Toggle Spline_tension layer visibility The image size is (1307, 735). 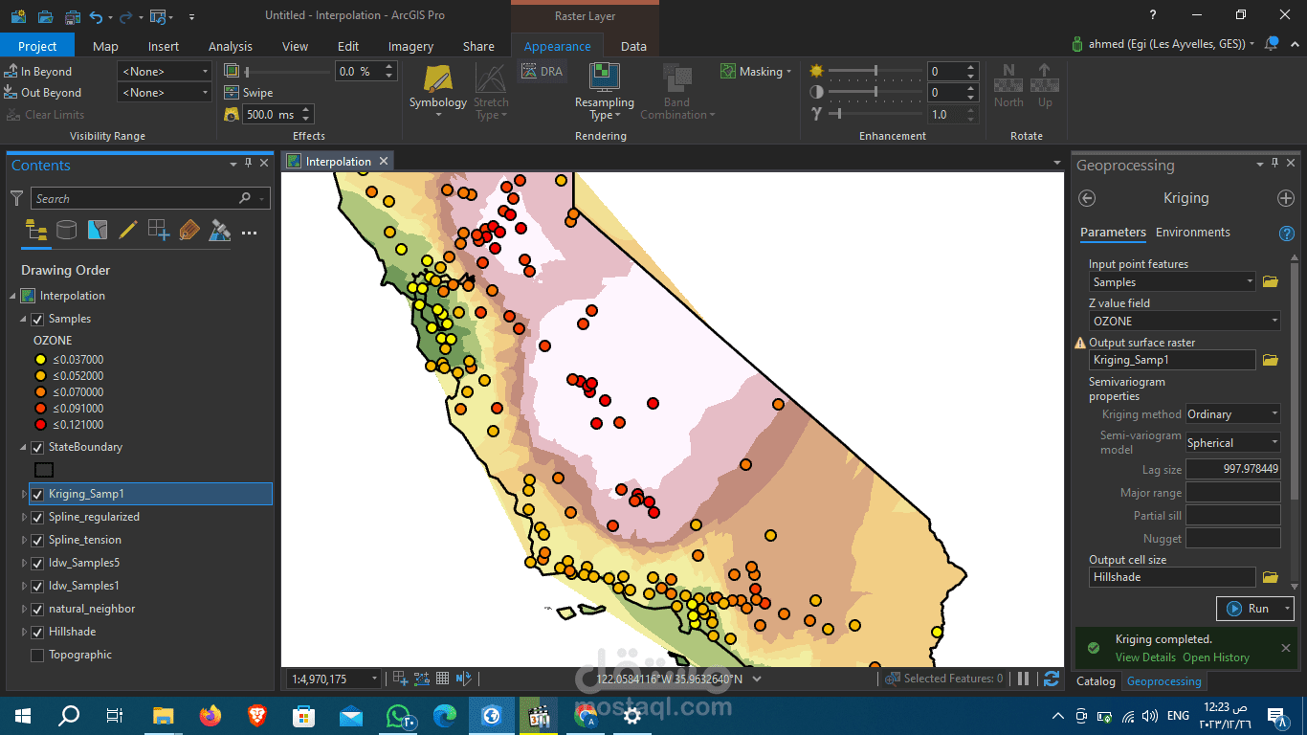pos(37,540)
